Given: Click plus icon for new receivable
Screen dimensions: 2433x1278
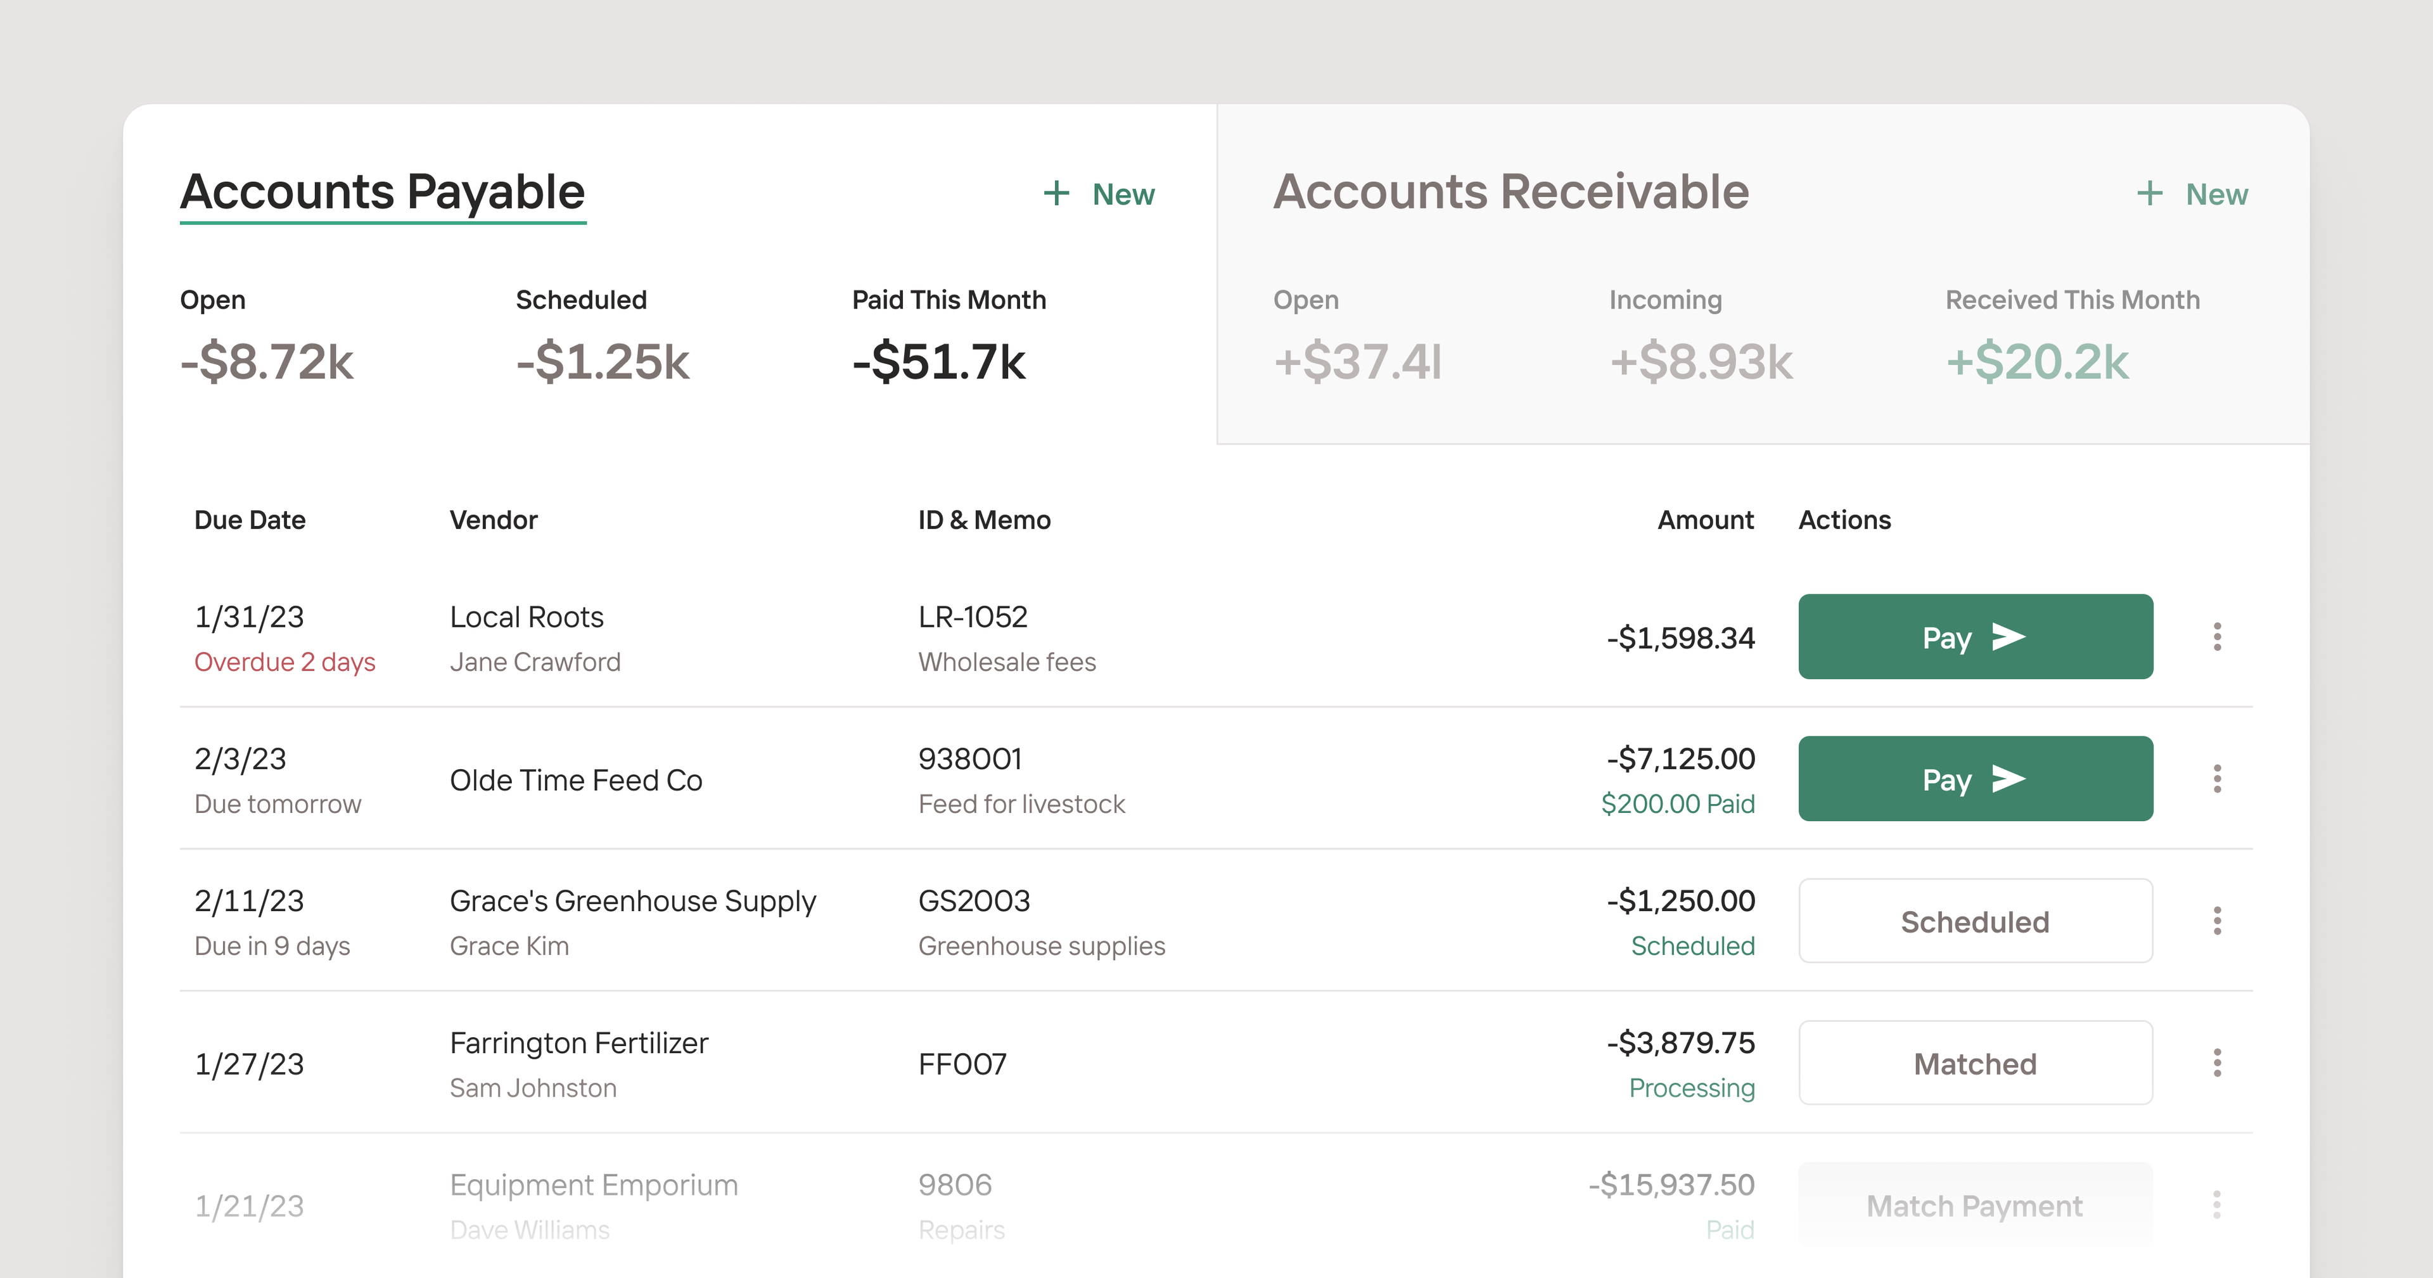Looking at the screenshot, I should (2150, 194).
